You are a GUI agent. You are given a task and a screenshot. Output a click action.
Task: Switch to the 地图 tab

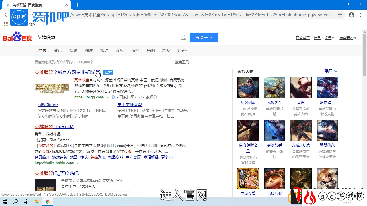coord(166,50)
